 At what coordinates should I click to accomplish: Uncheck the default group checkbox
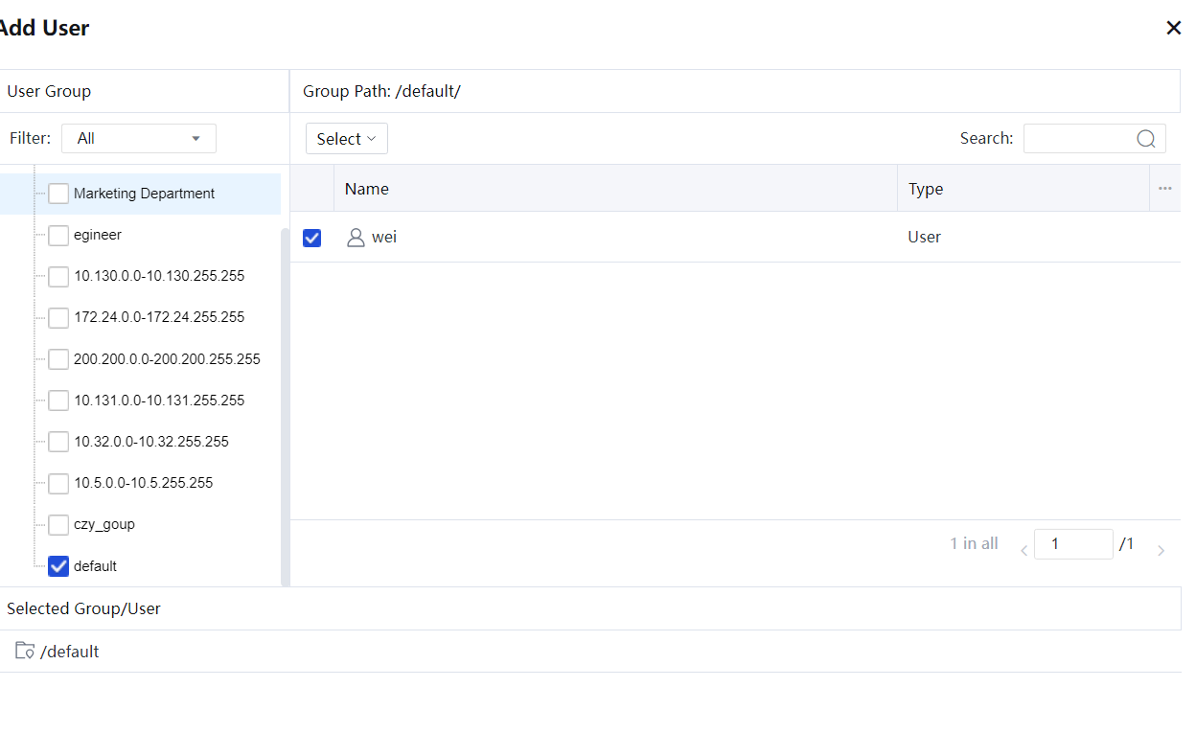[58, 566]
